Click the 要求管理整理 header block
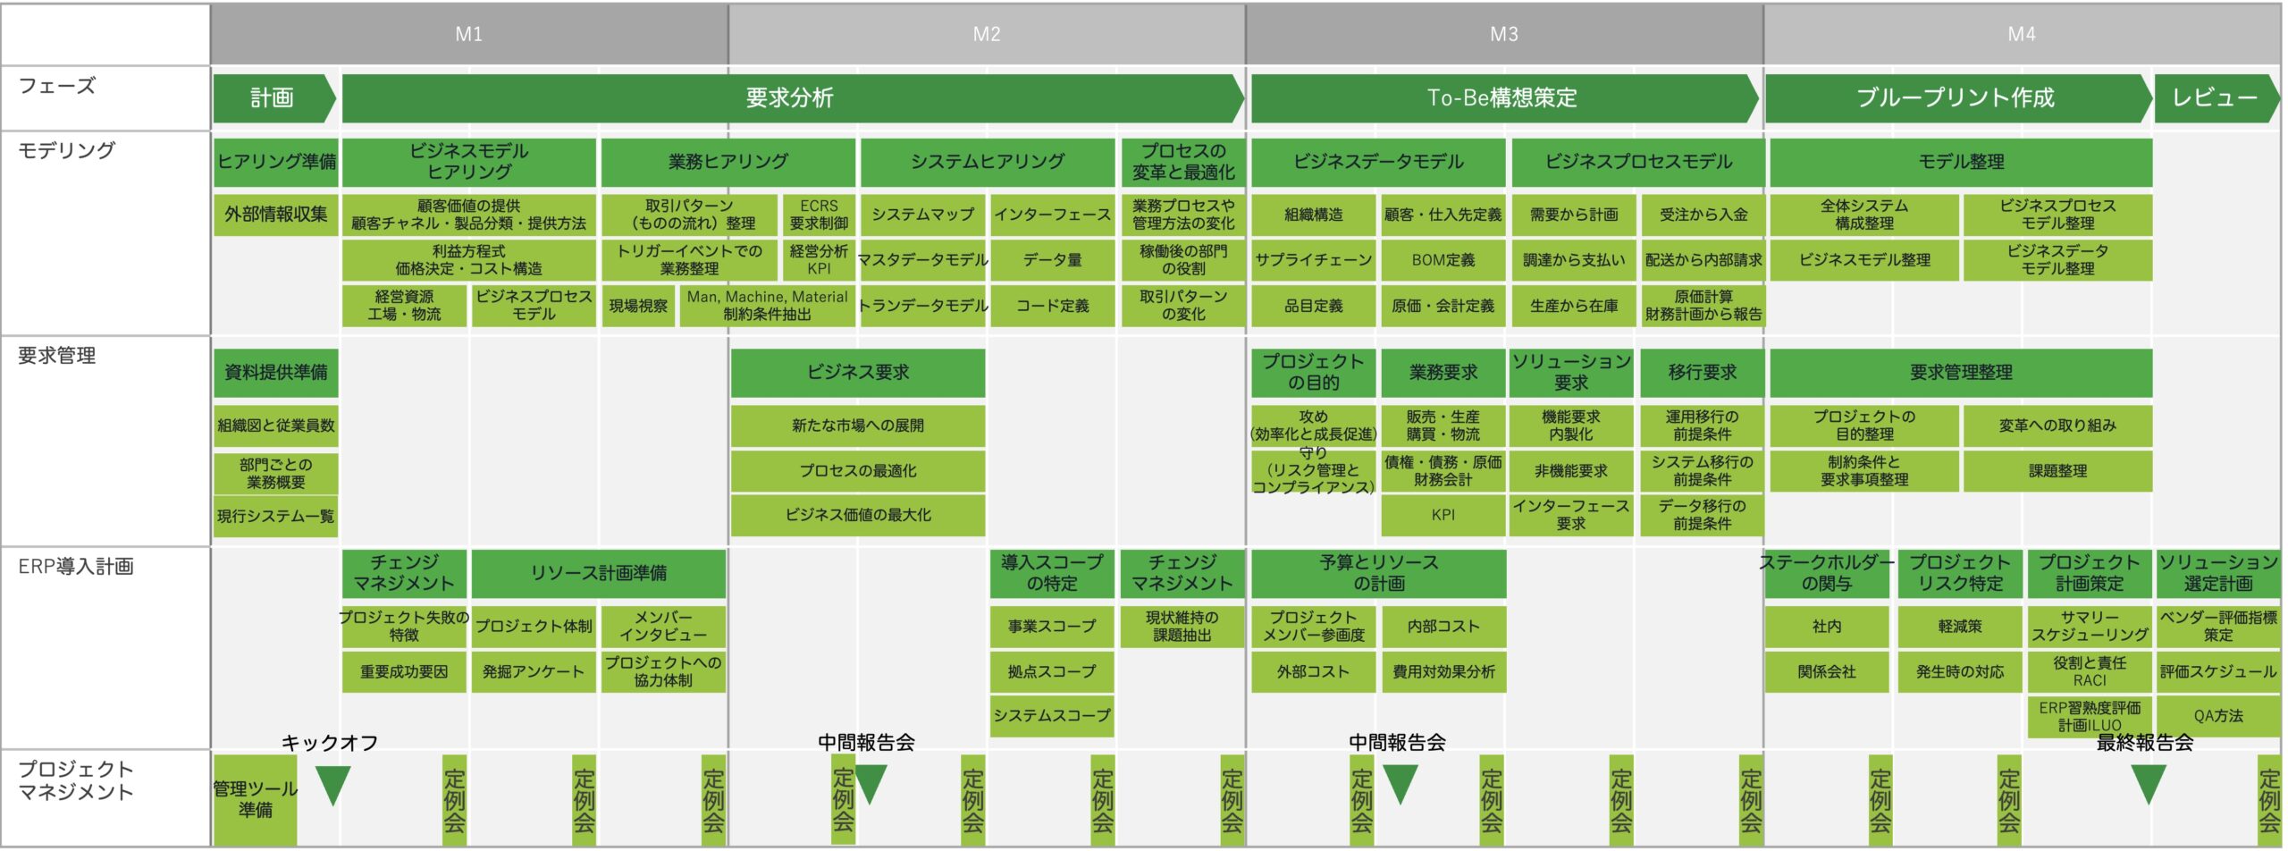2288x851 pixels. [x=1961, y=373]
